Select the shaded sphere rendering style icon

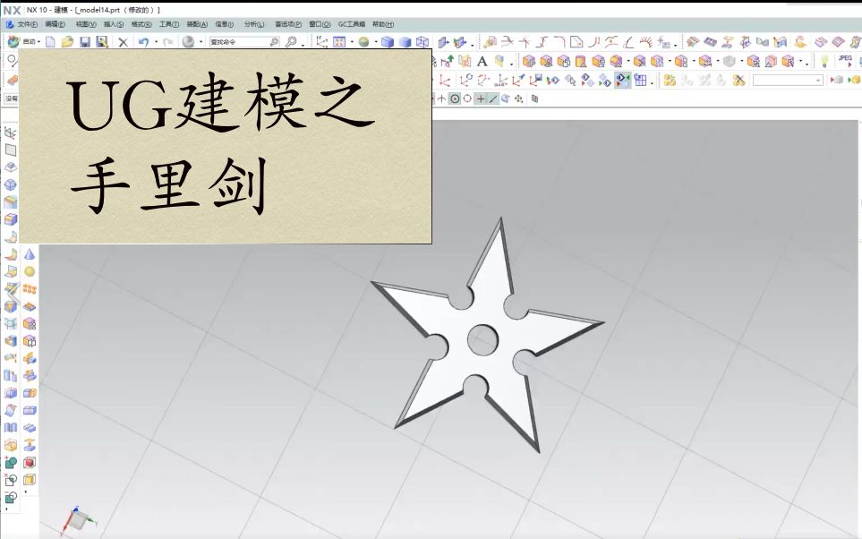[x=363, y=42]
